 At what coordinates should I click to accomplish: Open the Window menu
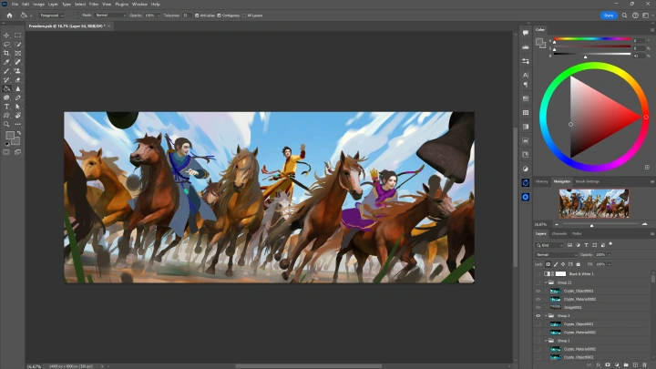(x=139, y=5)
